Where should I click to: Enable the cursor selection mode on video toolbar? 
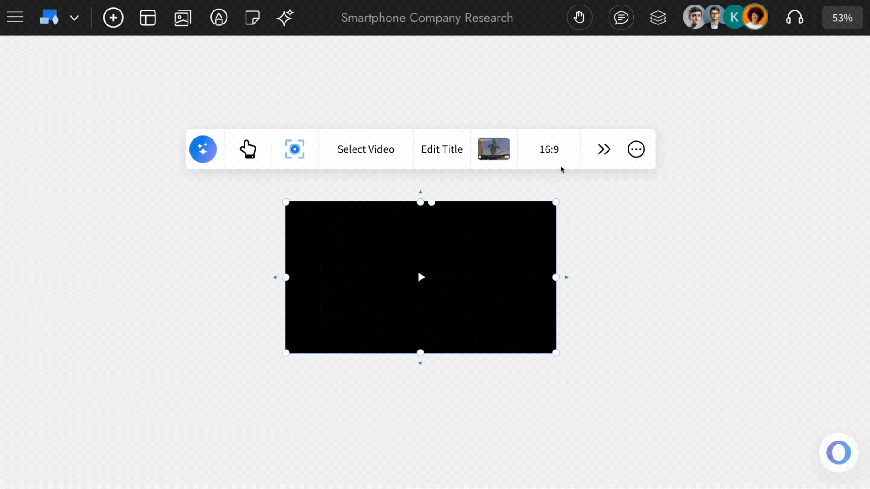coord(249,149)
